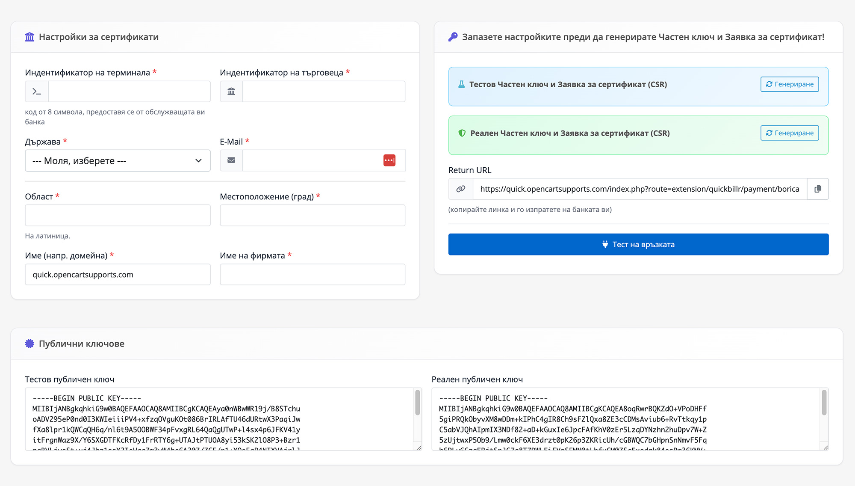This screenshot has height=486, width=855.
Task: Generate the test private key and CSR
Action: click(789, 84)
